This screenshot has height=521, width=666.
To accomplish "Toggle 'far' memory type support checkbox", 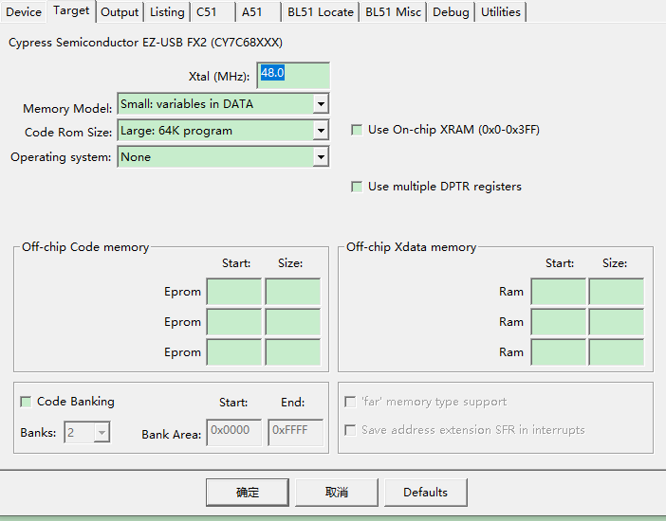I will point(350,402).
